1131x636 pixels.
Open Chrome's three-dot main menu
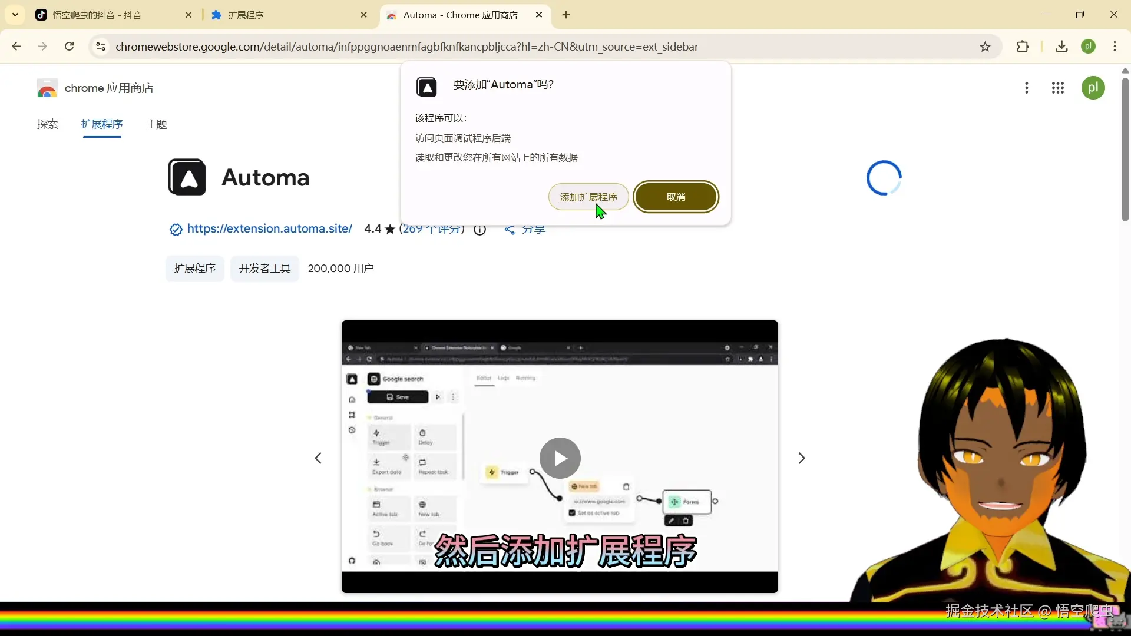coord(1115,47)
